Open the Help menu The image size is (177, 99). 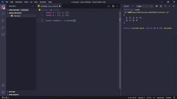(50, 2)
